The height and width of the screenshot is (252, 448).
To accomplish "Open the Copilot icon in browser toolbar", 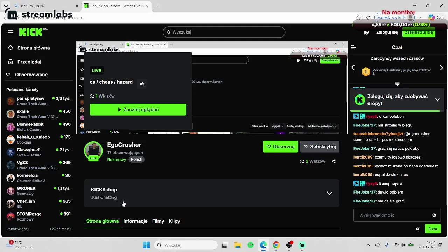I will [x=432, y=17].
